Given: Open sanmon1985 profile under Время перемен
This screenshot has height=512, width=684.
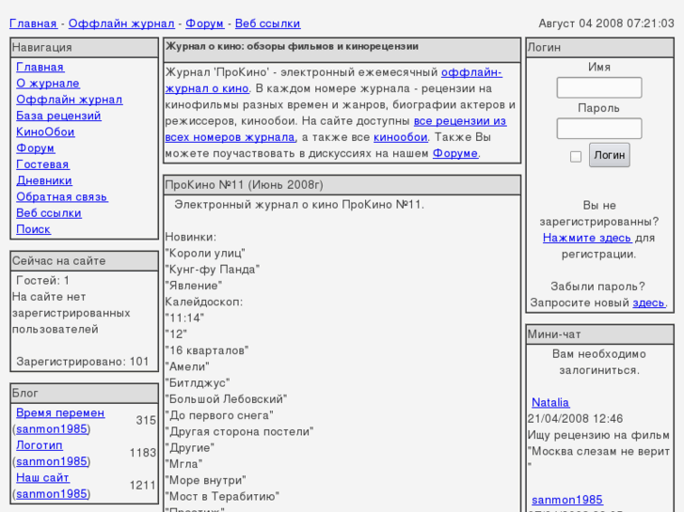Looking at the screenshot, I should pyautogui.click(x=52, y=429).
